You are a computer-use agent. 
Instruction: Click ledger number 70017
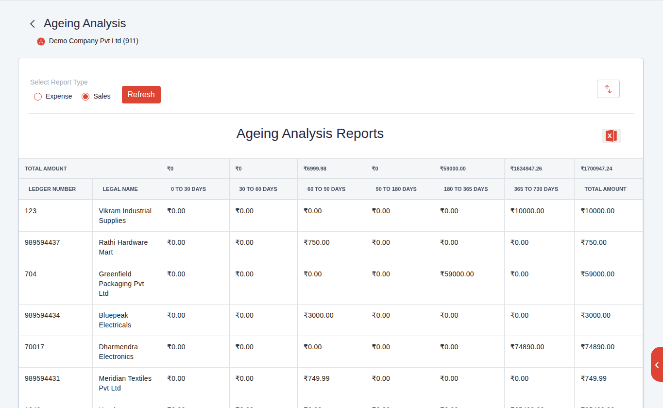tap(34, 347)
